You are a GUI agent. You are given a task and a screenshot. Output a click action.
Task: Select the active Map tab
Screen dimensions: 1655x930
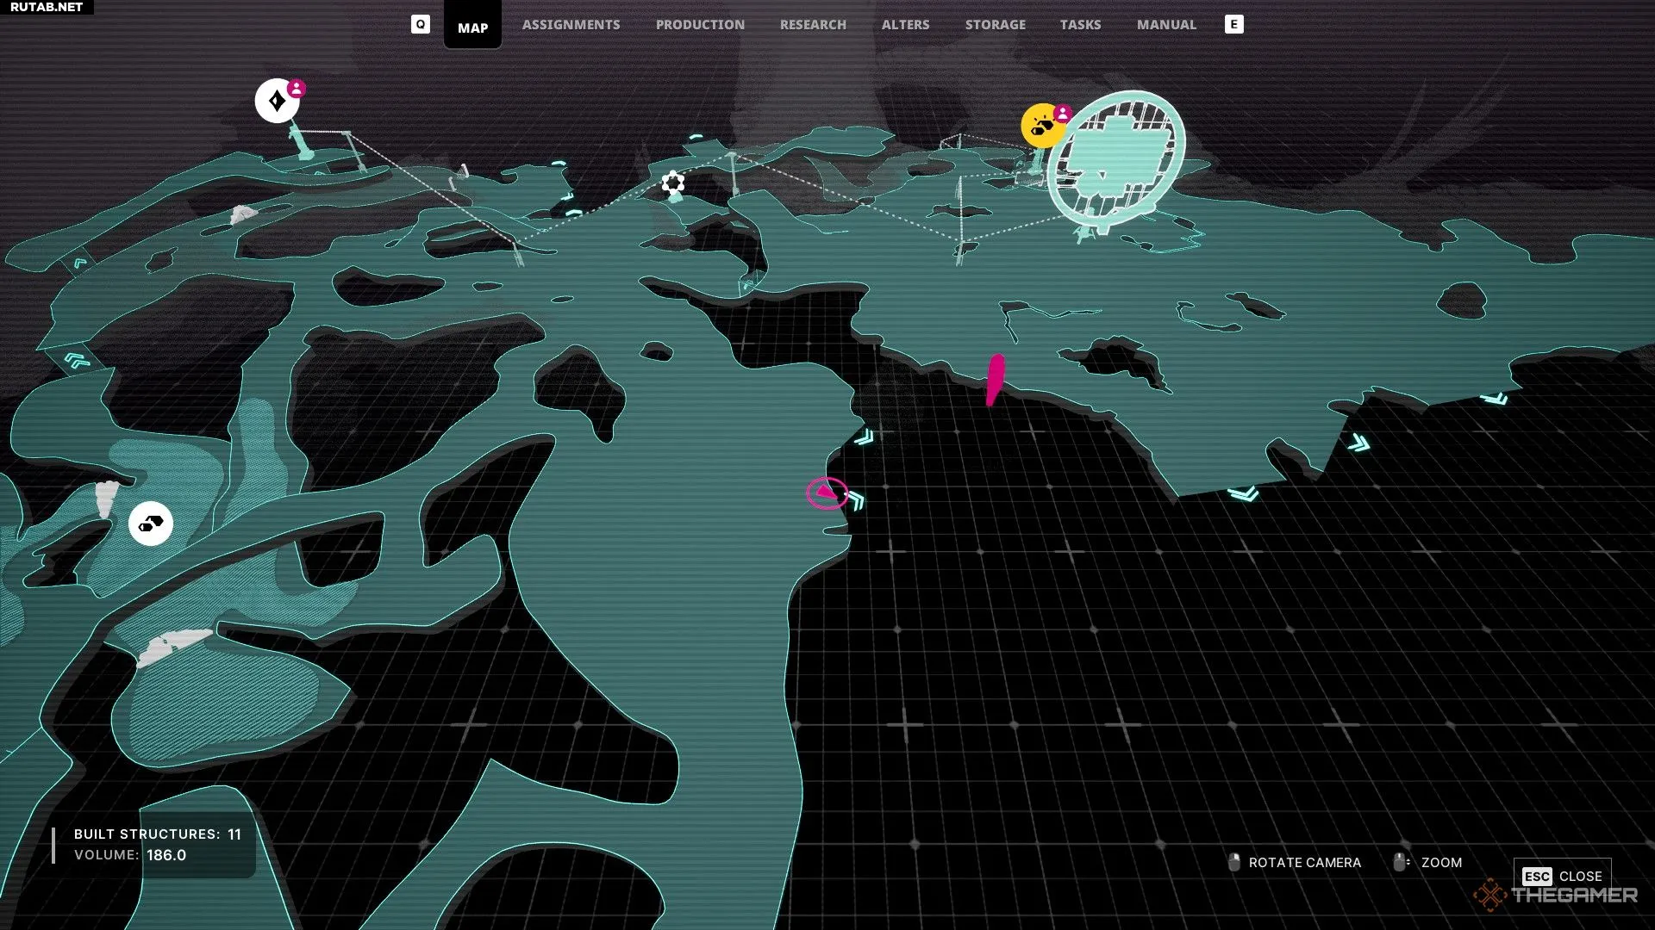(472, 27)
